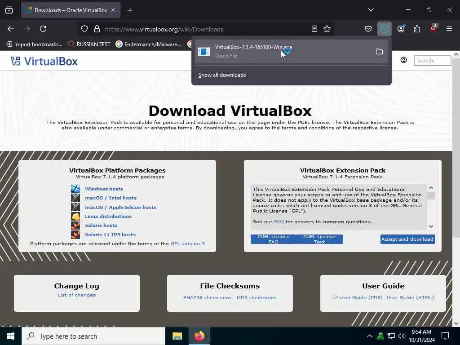The image size is (460, 345).
Task: Bookmark this page with the star icon
Action: click(x=327, y=29)
